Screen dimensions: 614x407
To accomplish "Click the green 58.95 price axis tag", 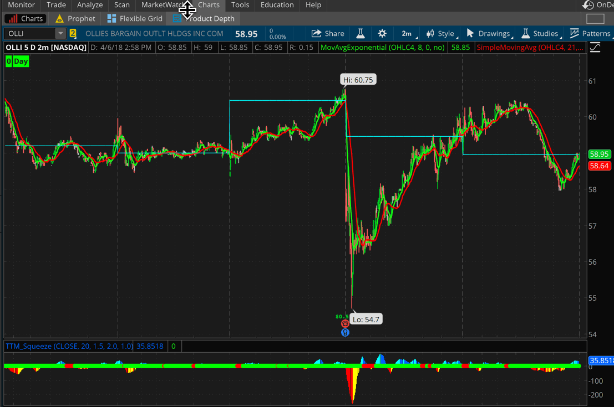I will [599, 154].
